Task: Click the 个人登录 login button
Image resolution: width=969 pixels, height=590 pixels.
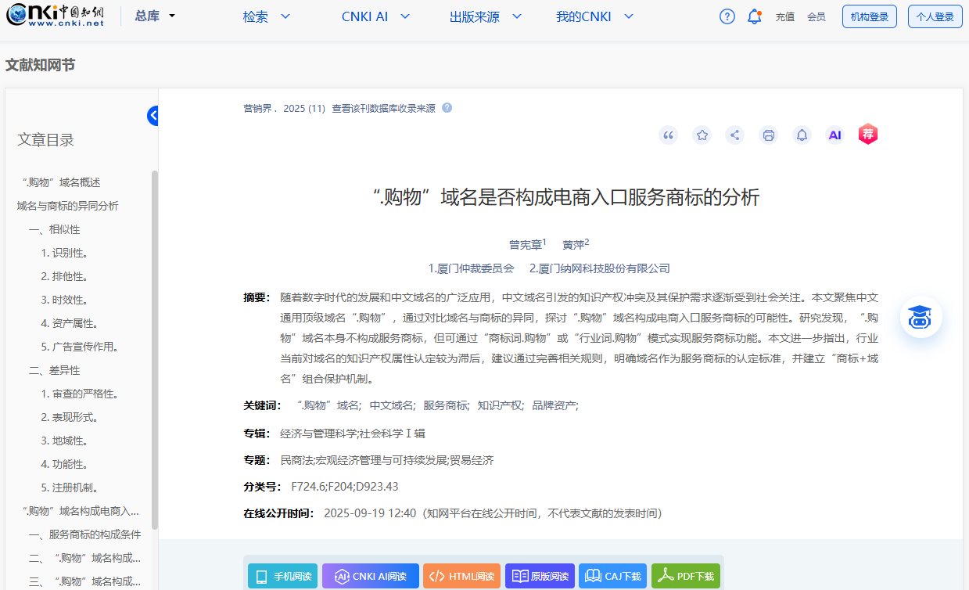Action: pos(935,16)
